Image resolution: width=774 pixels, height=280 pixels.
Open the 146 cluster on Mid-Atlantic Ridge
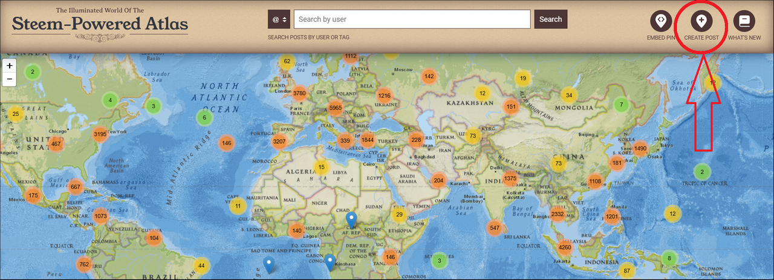(226, 143)
